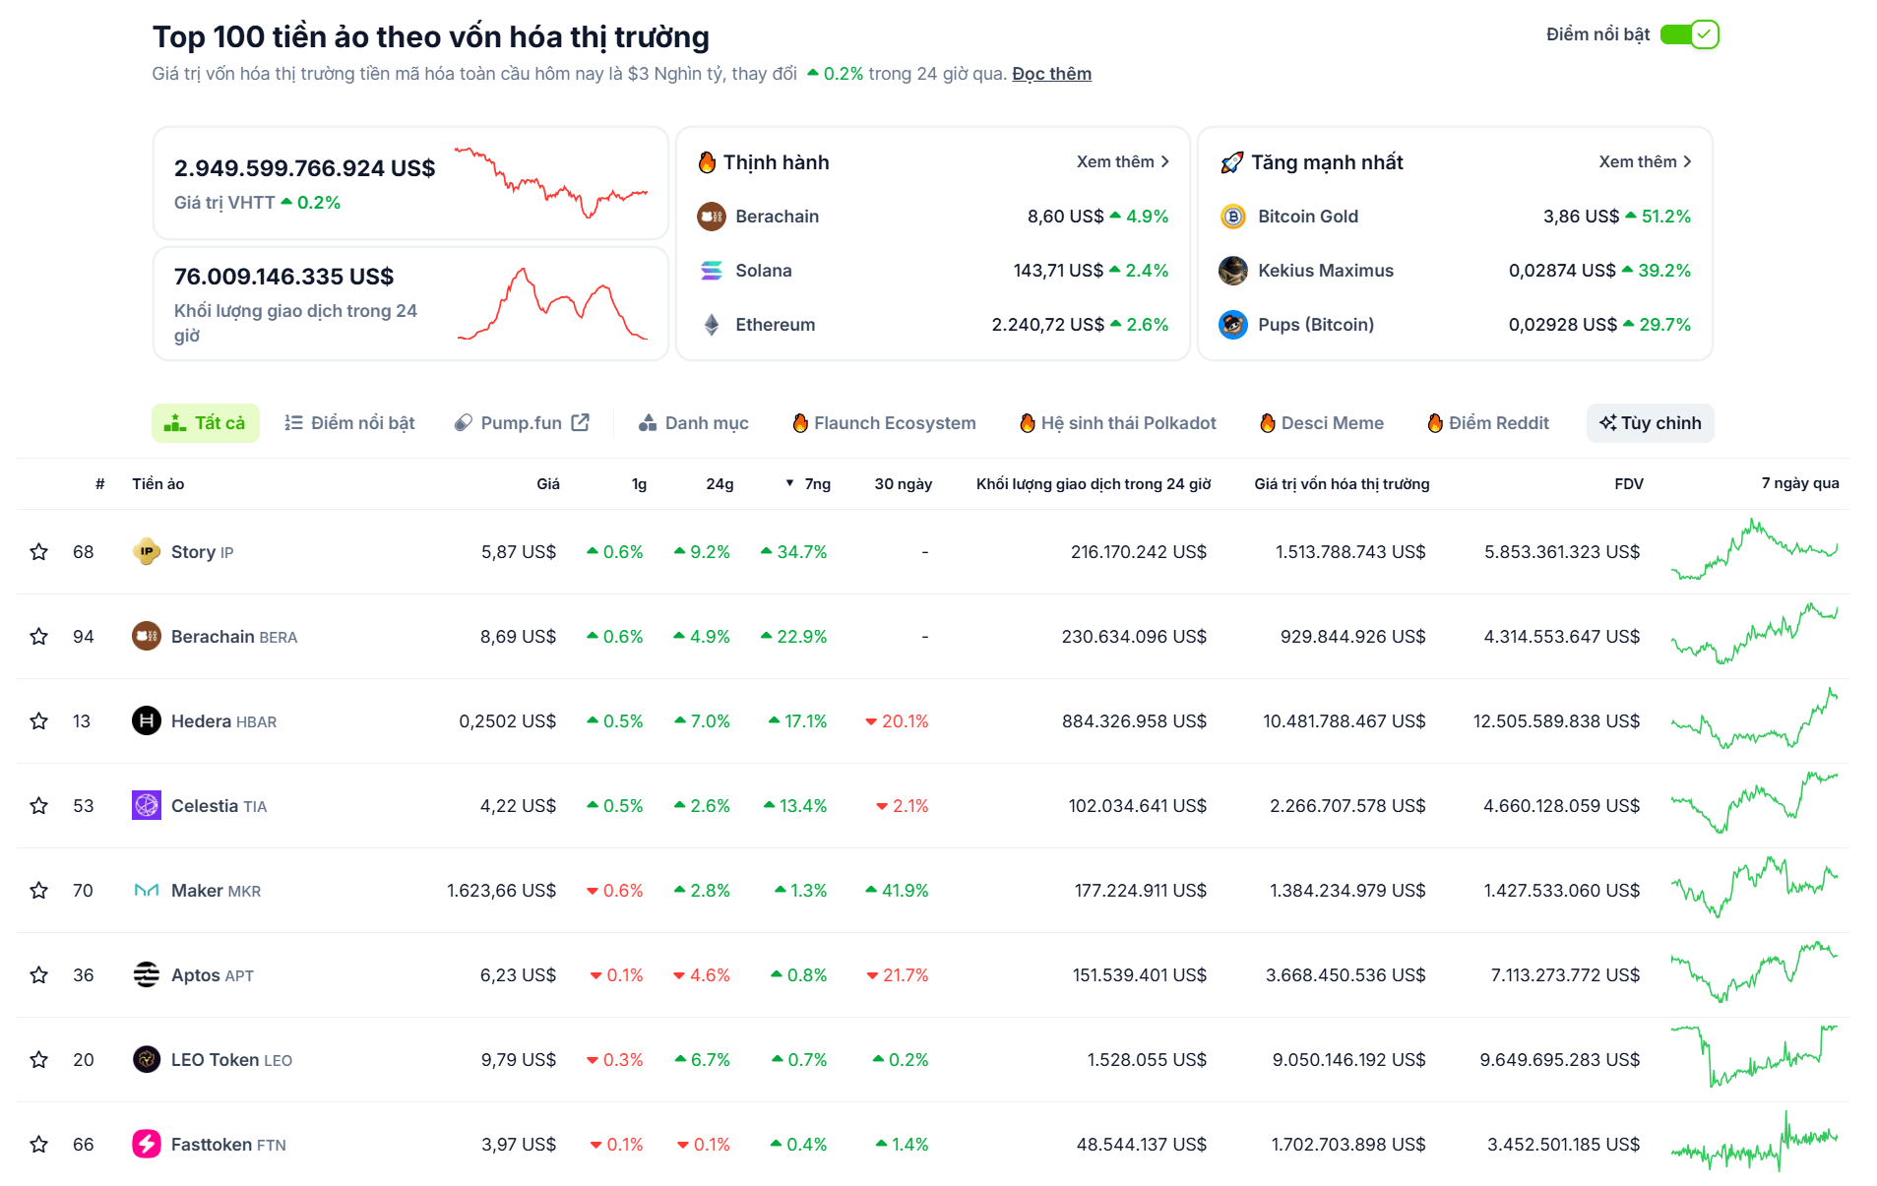Star the Aptos APT row
The width and height of the screenshot is (1877, 1186).
click(x=38, y=975)
